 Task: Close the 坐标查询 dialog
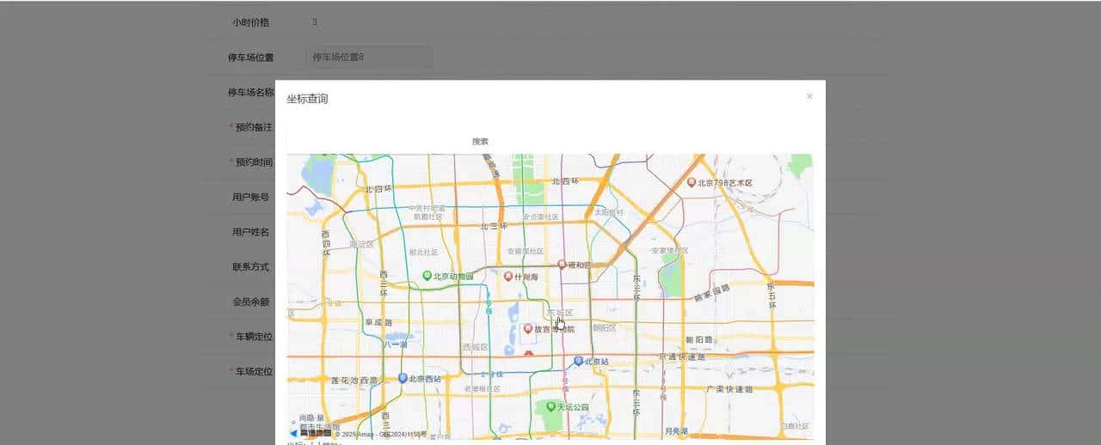click(x=809, y=96)
